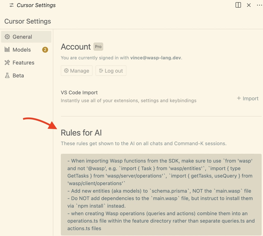The width and height of the screenshot is (263, 236).
Task: Click the gear icon beside General
Action: [x=7, y=37]
